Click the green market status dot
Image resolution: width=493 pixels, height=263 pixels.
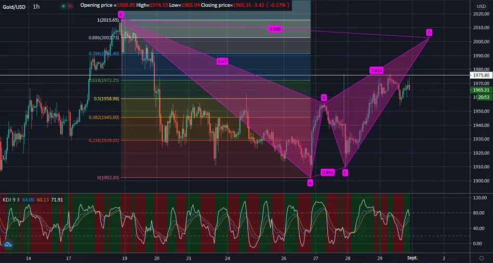pos(63,6)
